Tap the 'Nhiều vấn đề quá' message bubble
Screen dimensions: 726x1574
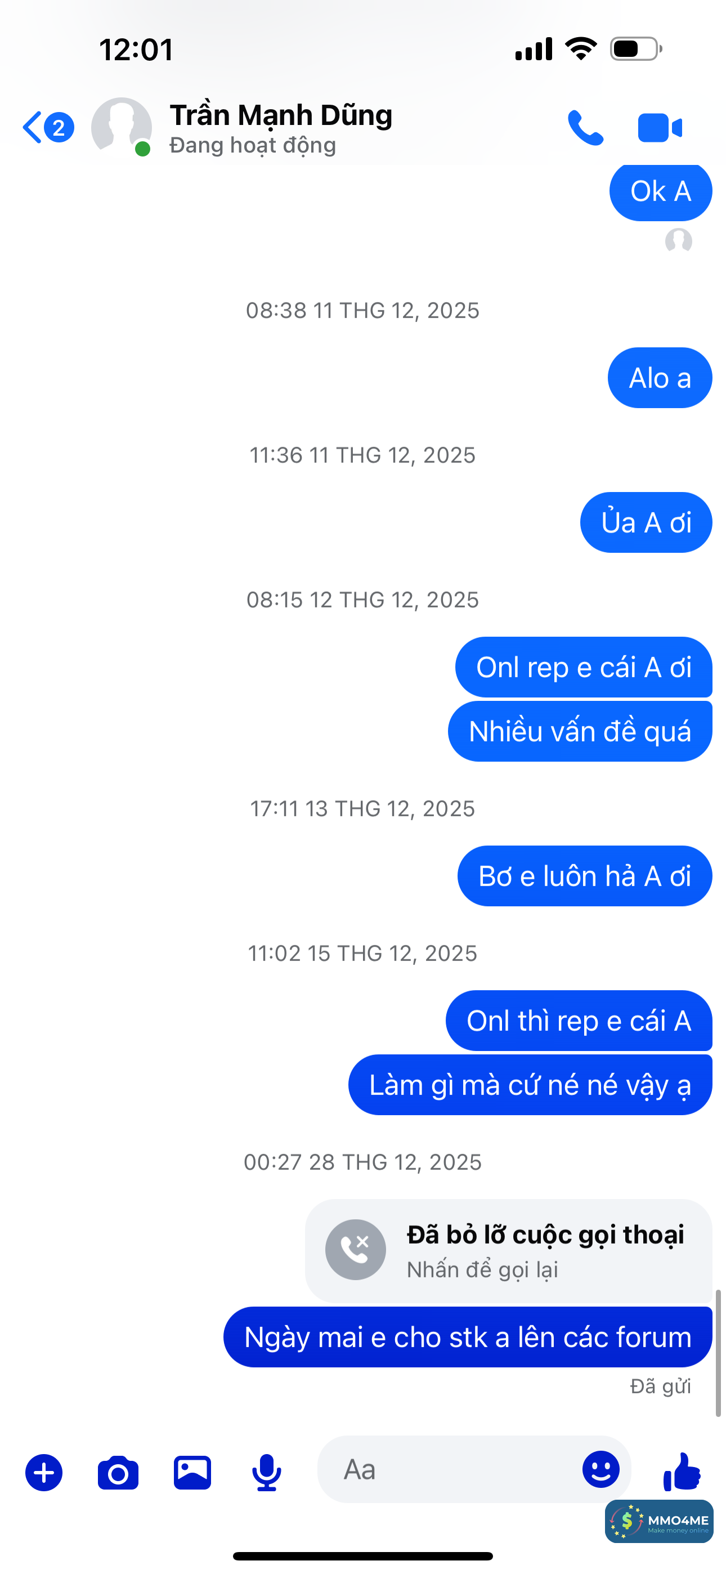(580, 731)
